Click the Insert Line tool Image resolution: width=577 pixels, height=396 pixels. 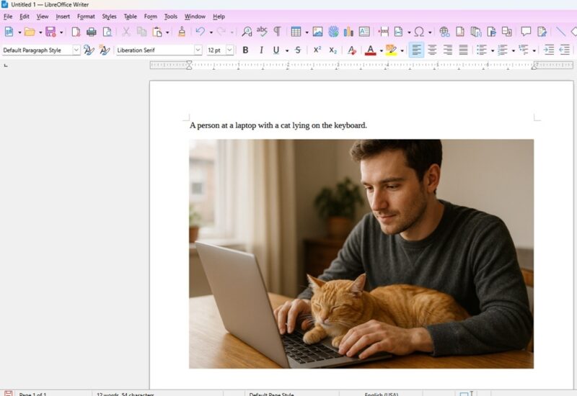560,32
